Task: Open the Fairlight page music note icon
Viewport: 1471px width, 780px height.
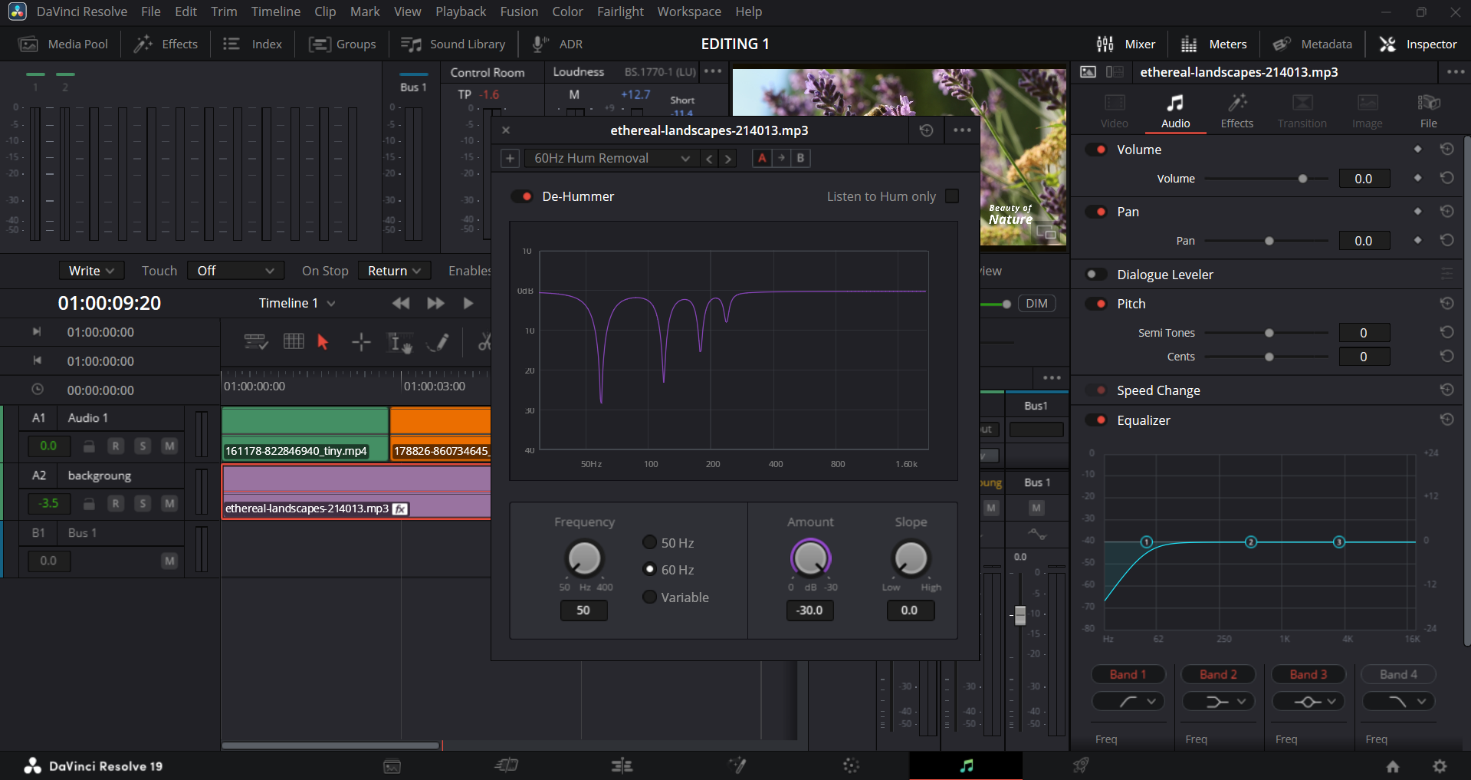Action: click(966, 765)
